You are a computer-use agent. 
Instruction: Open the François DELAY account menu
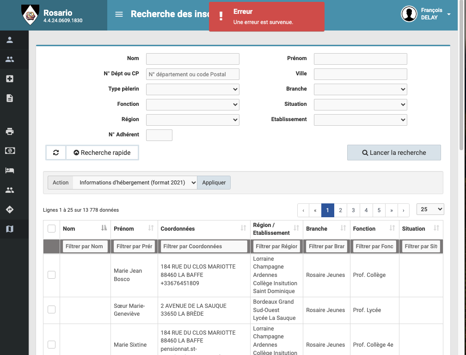[426, 14]
